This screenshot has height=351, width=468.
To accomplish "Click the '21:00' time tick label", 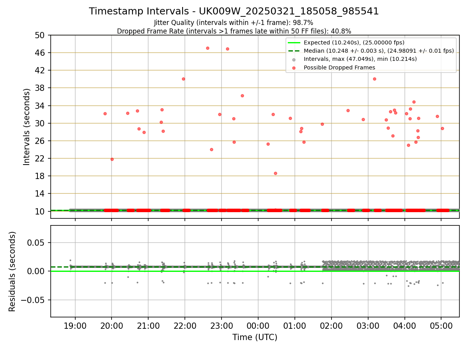I will (x=148, y=326).
